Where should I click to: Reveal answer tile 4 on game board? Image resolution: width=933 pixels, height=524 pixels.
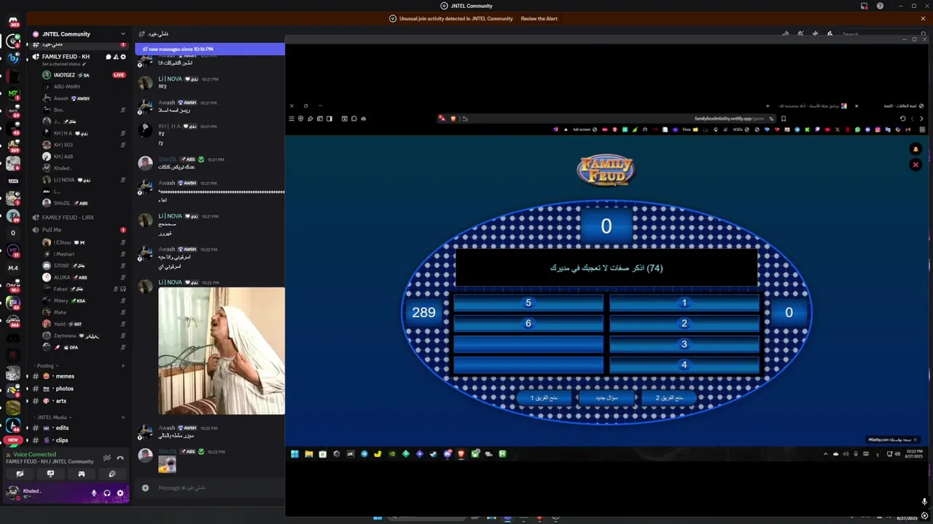click(x=684, y=365)
